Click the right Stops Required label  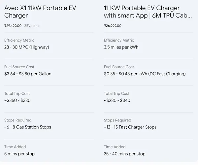pyautogui.click(x=117, y=120)
